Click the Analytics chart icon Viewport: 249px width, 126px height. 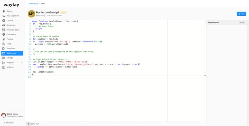click(4, 62)
